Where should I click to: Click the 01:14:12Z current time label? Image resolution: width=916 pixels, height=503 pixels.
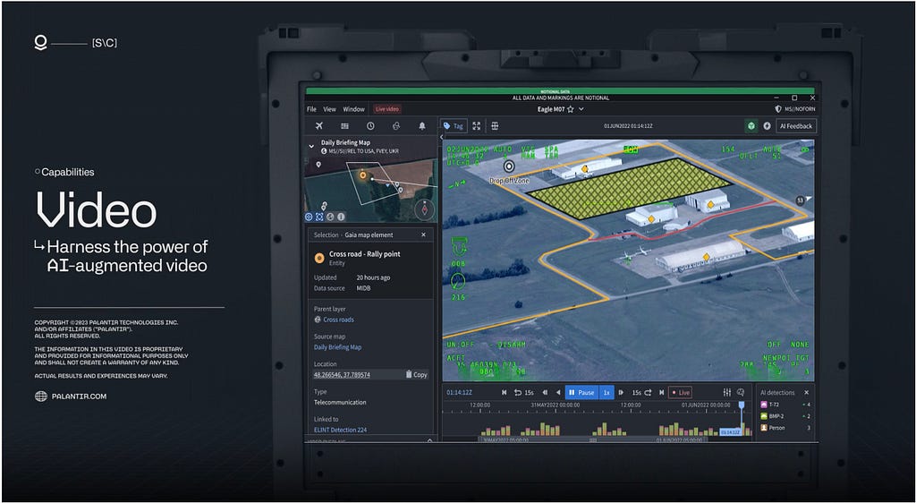click(459, 393)
